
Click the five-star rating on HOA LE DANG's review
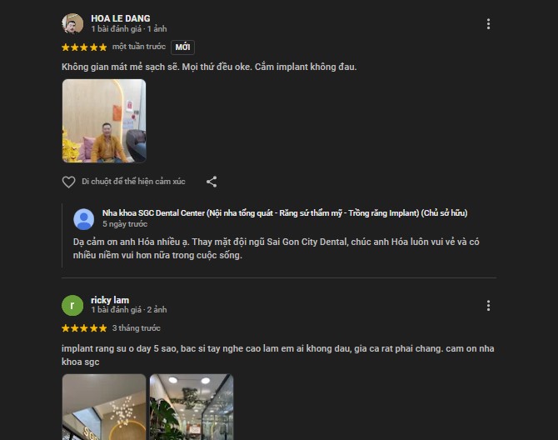(84, 47)
